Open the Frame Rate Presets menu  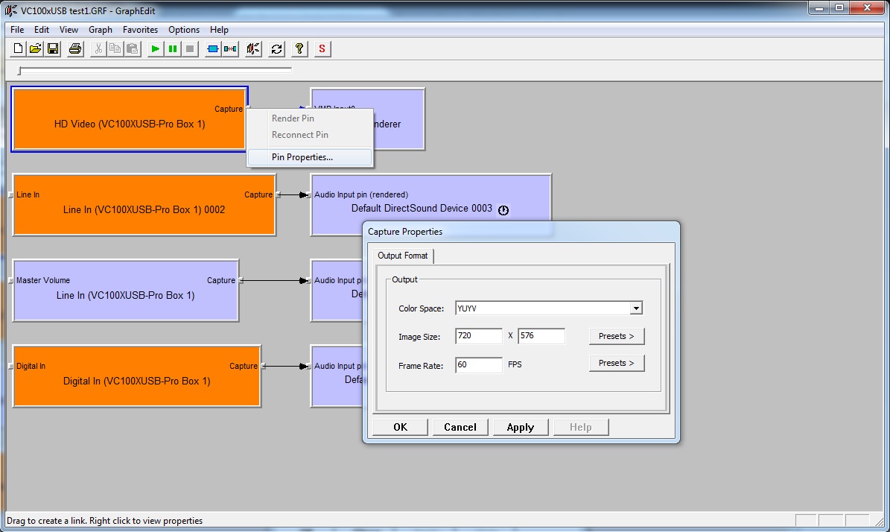click(x=616, y=363)
